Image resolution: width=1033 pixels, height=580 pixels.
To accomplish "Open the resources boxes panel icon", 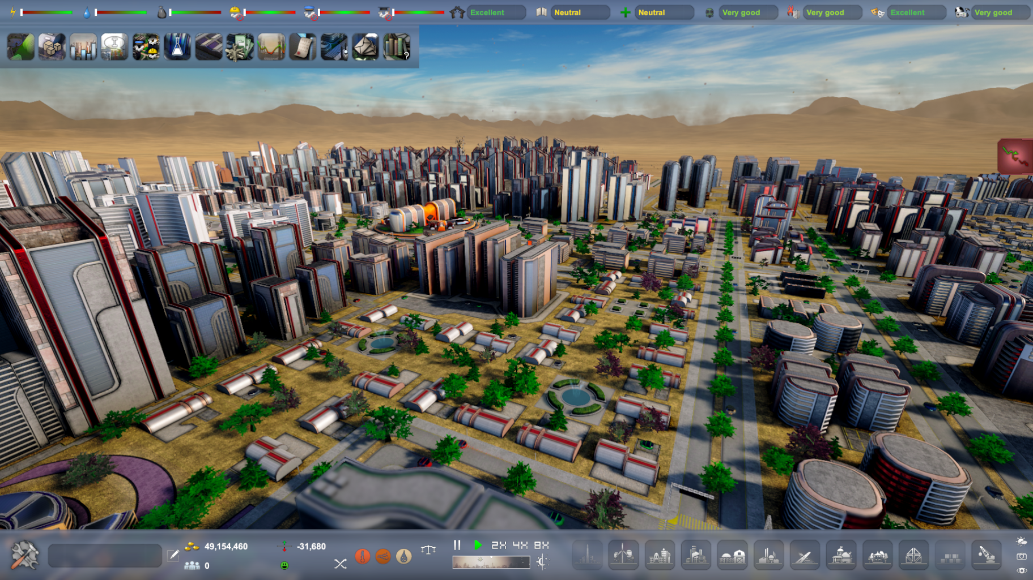I will pyautogui.click(x=52, y=46).
